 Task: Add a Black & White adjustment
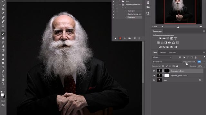166,42
